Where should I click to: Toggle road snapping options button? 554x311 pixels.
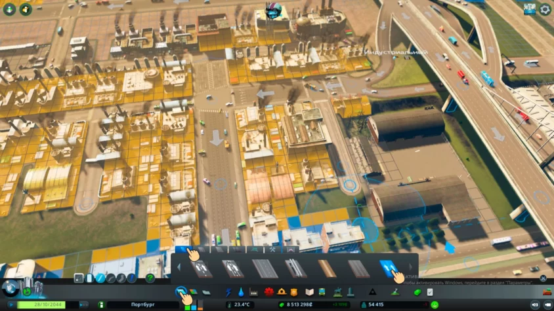tap(78, 278)
